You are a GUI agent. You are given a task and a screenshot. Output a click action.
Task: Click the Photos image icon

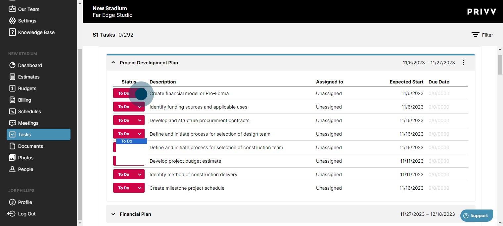12,158
